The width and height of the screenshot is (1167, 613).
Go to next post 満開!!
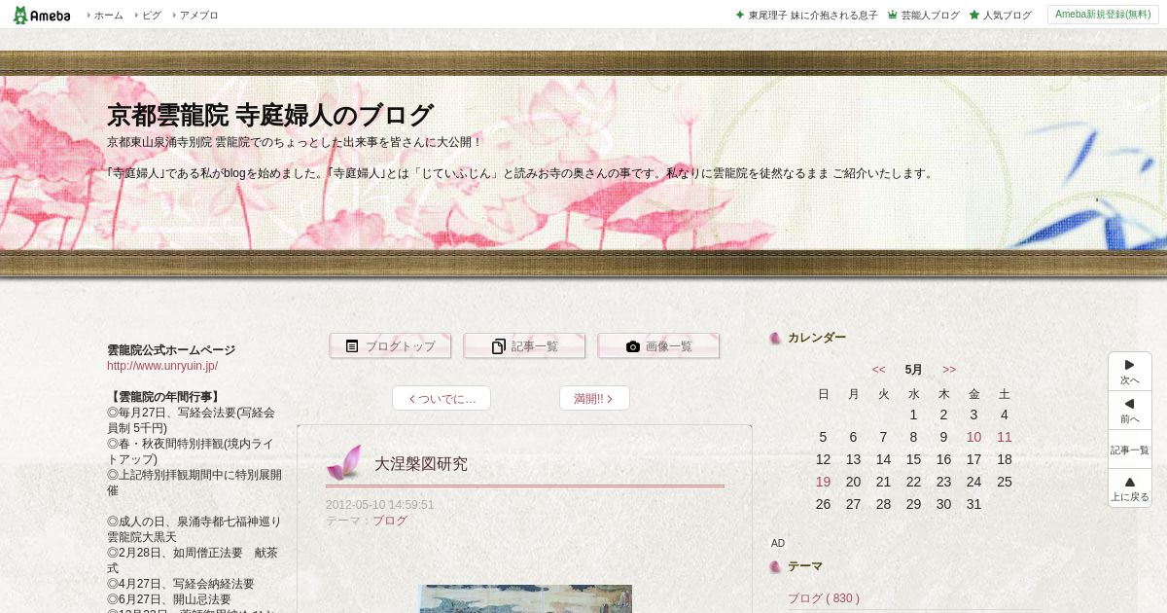click(x=594, y=398)
